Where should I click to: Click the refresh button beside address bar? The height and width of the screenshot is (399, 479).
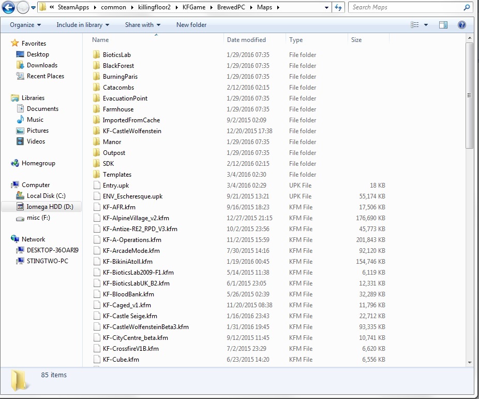(338, 8)
